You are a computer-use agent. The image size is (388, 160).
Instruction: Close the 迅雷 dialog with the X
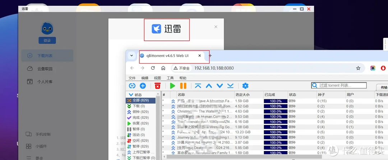click(x=216, y=27)
